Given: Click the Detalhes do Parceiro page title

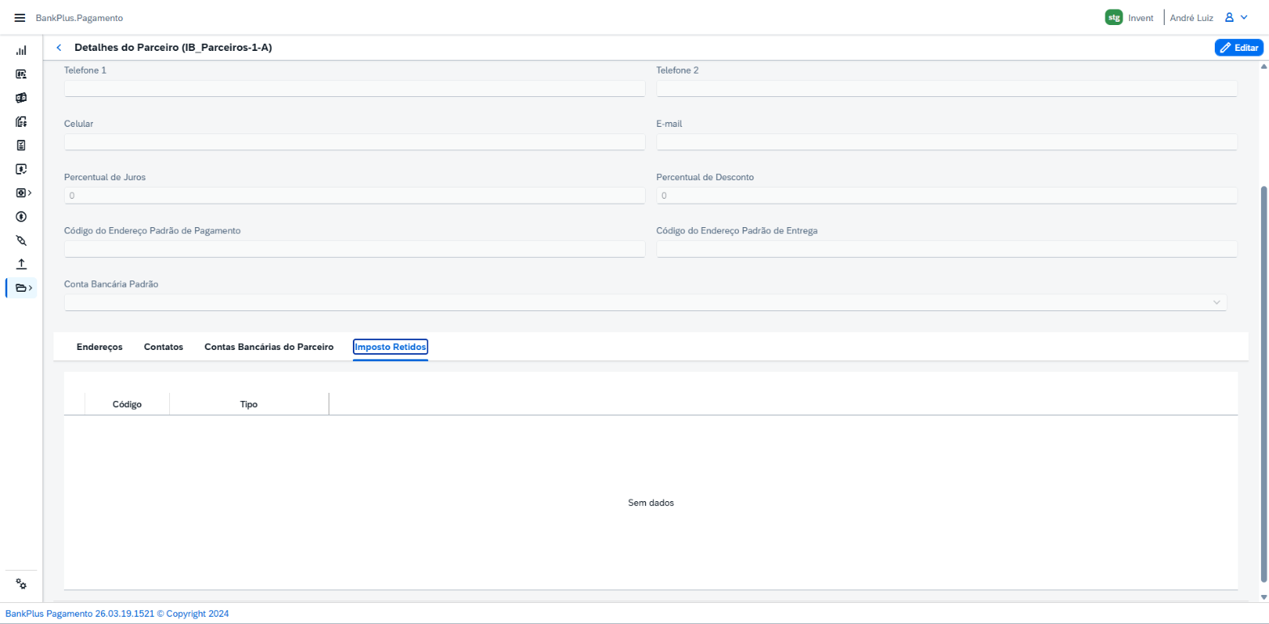Looking at the screenshot, I should point(173,48).
